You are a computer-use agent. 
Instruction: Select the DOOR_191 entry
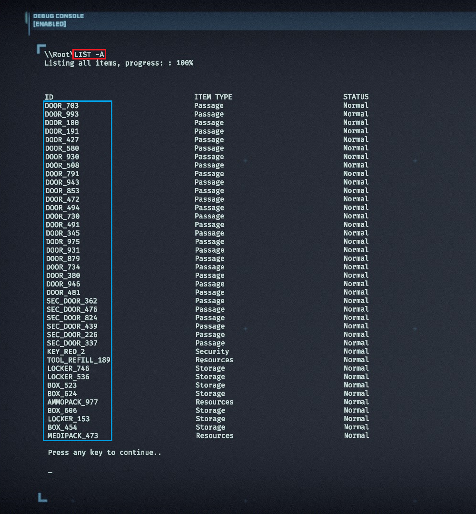61,131
